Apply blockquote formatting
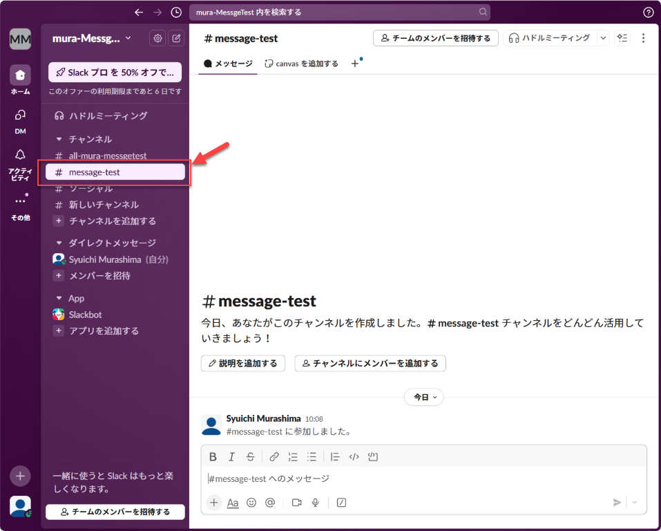The image size is (661, 531). coord(335,457)
